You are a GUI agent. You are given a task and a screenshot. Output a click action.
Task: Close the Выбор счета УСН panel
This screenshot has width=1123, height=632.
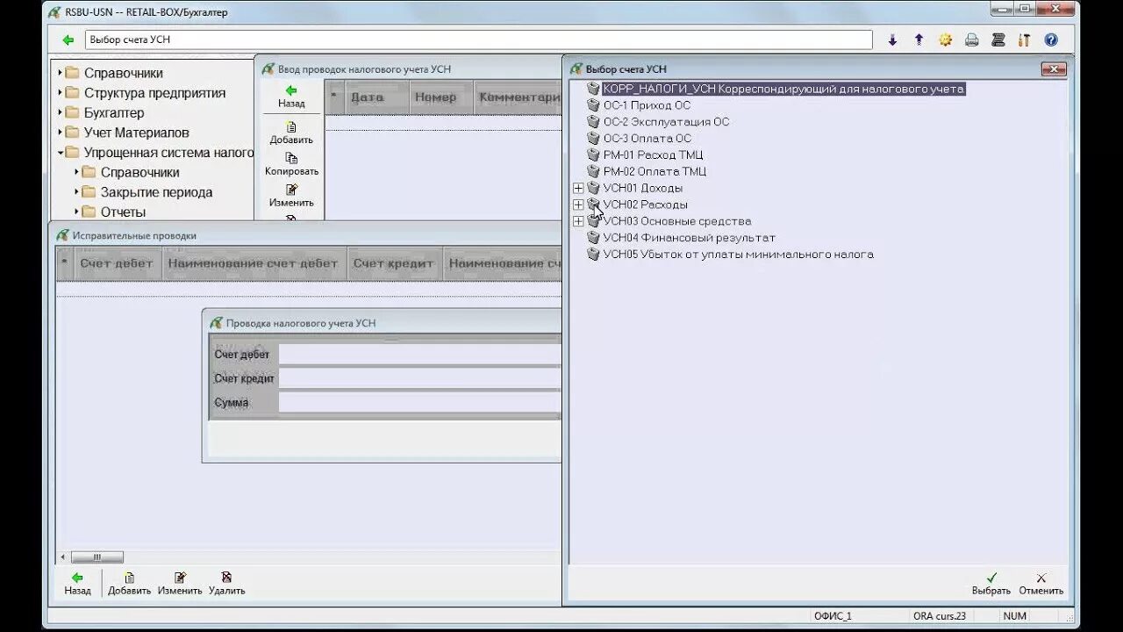pyautogui.click(x=1053, y=68)
